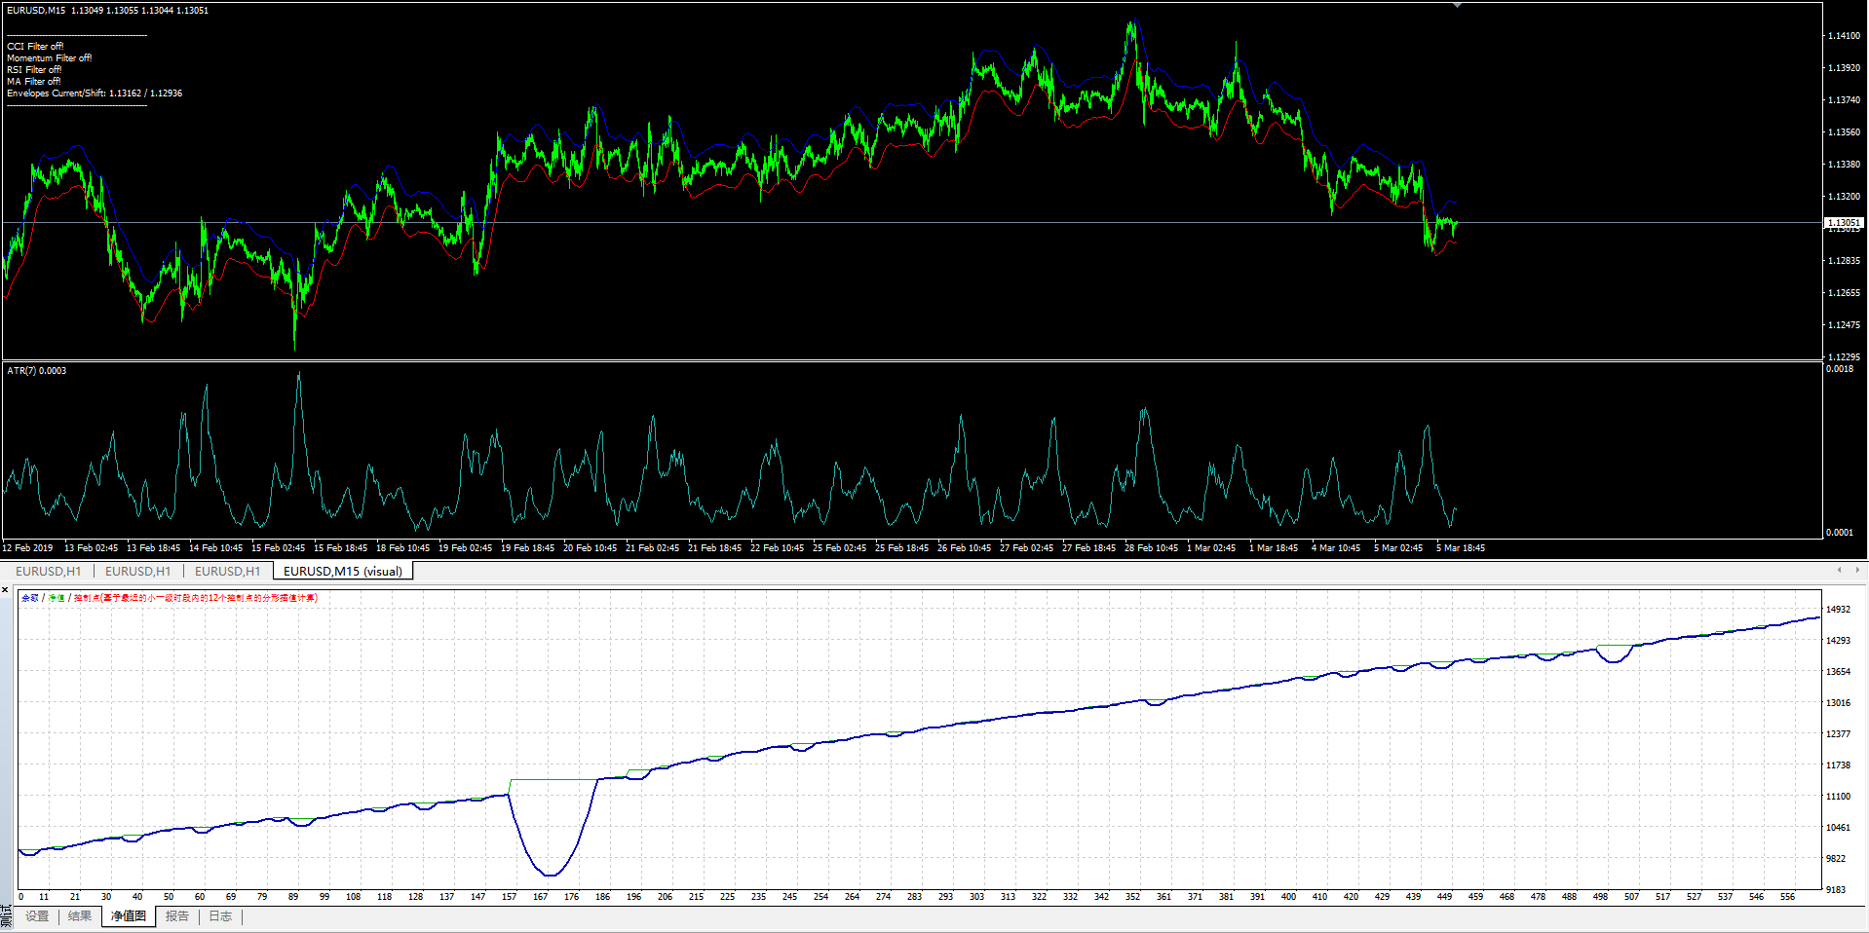Click trade number 167 on equity graph axis
The image size is (1869, 933).
click(540, 897)
